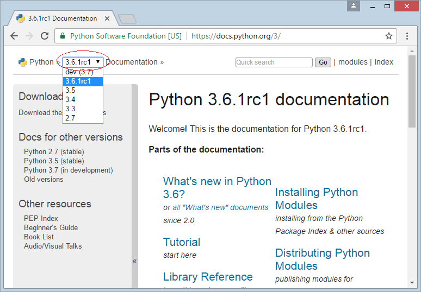Open the index link in the header
Image resolution: width=421 pixels, height=292 pixels.
point(384,62)
